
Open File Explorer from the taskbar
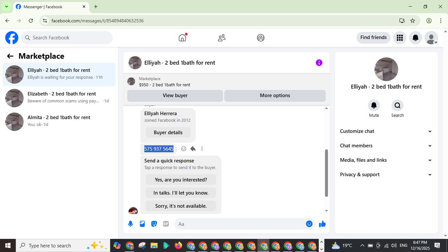tap(154, 245)
